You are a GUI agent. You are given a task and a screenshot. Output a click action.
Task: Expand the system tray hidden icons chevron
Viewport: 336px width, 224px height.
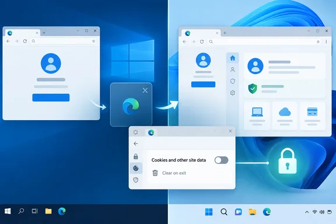tap(307, 212)
